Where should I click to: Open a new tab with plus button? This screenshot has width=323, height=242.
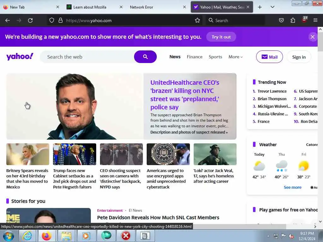point(260,7)
